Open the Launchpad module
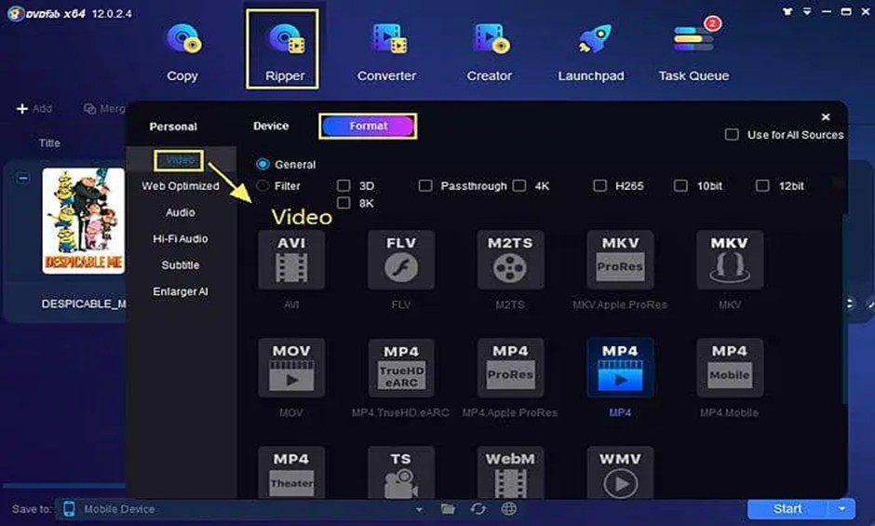Screen dimensions: 875x526 coord(591,51)
